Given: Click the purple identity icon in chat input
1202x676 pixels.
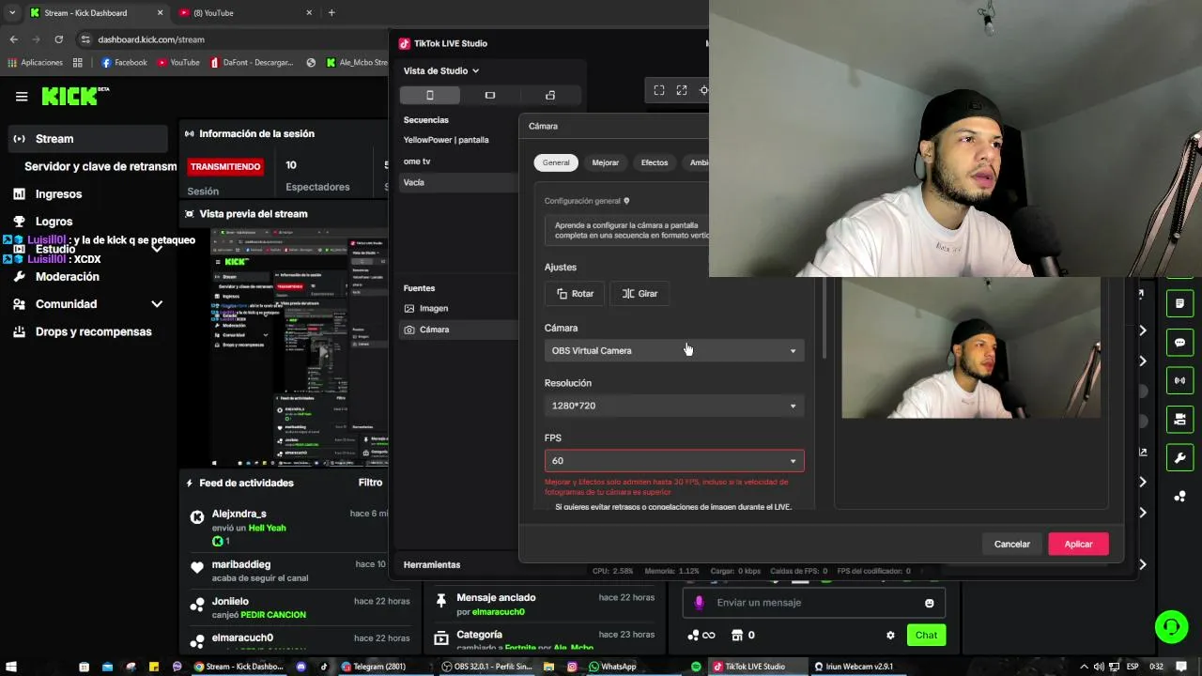Looking at the screenshot, I should (699, 603).
